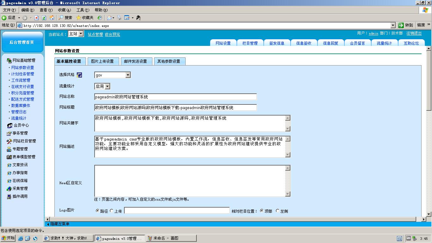Image resolution: width=432 pixels, height=243 pixels.
Task: Click into the 网站名称 text field
Action: 176,97
